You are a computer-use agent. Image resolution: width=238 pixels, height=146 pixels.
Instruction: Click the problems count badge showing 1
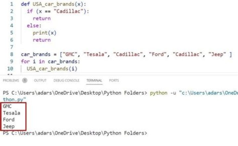click(24, 80)
